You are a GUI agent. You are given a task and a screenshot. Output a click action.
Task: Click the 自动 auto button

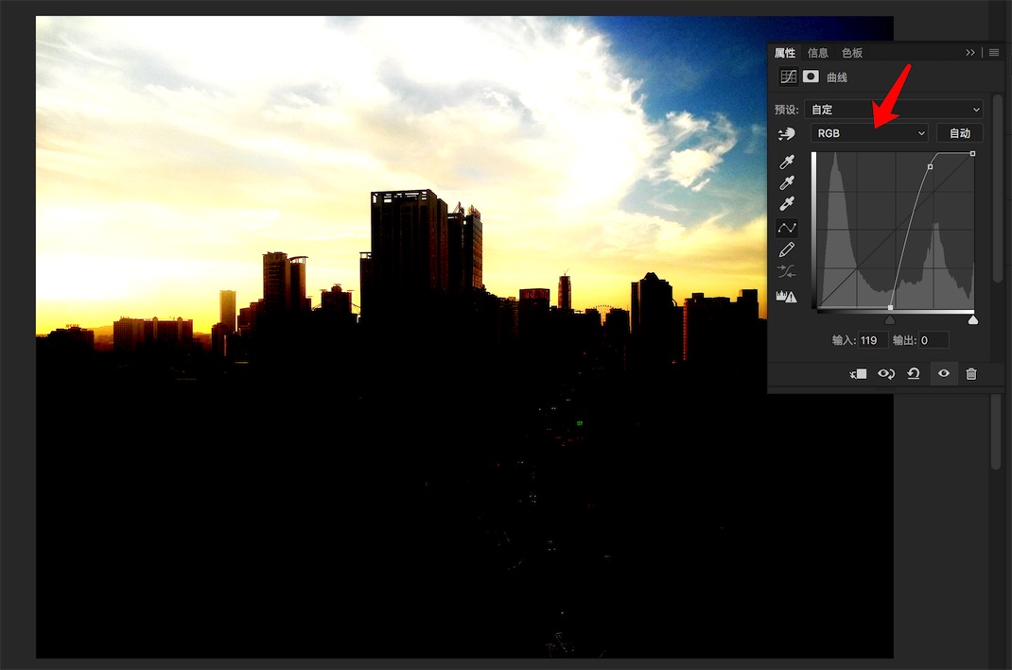pos(960,133)
